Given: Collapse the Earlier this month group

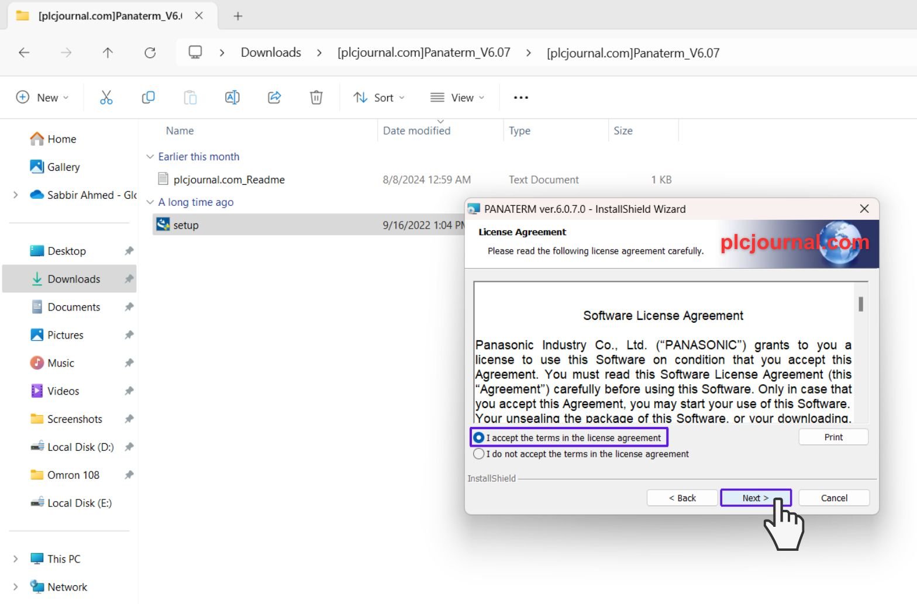Looking at the screenshot, I should (x=150, y=157).
